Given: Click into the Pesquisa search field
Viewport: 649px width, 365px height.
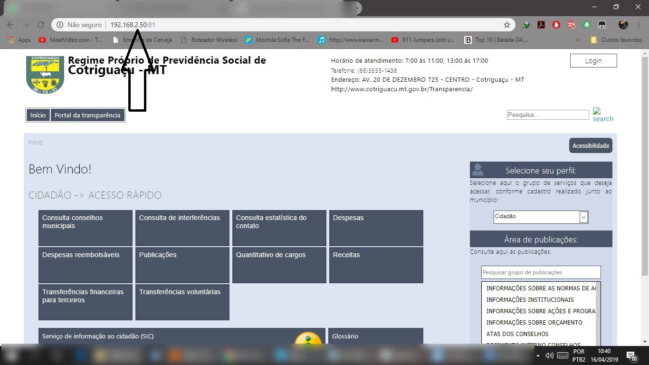Looking at the screenshot, I should click(548, 115).
